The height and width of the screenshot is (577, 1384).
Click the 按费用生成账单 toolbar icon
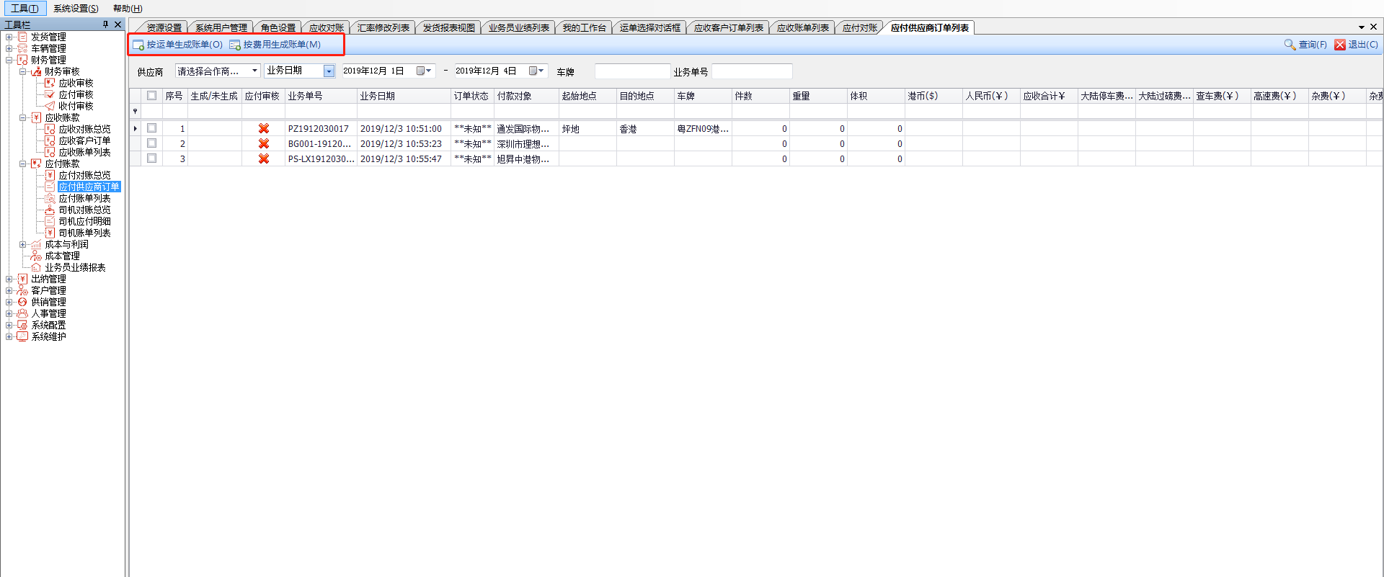[x=235, y=45]
